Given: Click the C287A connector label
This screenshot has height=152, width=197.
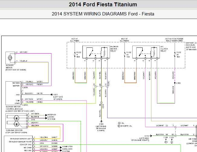Looking at the screenshot, I should tap(25, 105).
